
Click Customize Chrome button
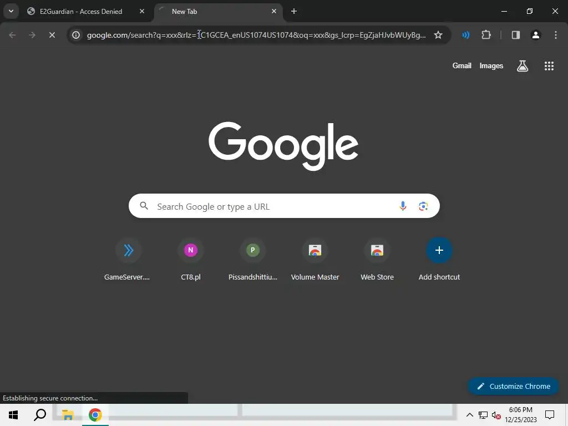click(514, 386)
